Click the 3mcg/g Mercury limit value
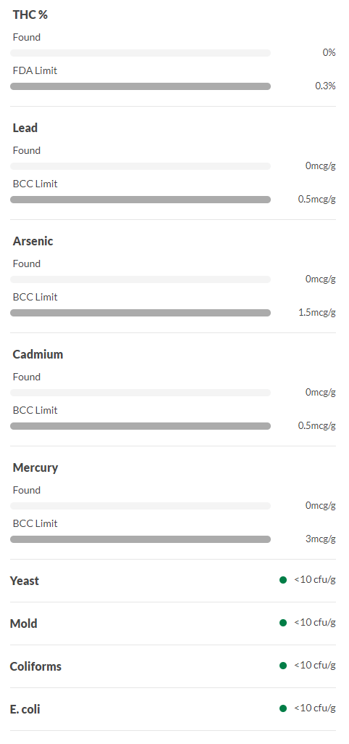This screenshot has width=349, height=744. [321, 539]
